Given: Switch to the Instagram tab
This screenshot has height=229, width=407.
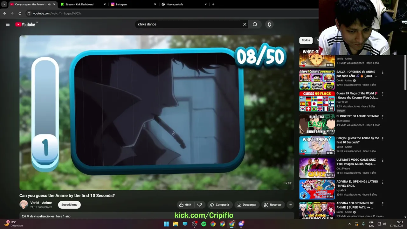Looking at the screenshot, I should click(x=134, y=4).
